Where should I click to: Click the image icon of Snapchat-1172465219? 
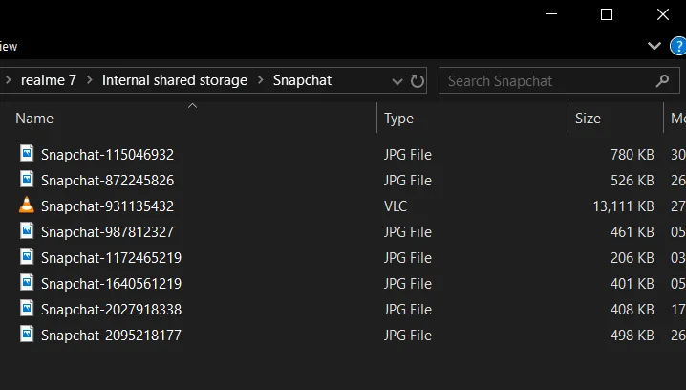pyautogui.click(x=27, y=256)
